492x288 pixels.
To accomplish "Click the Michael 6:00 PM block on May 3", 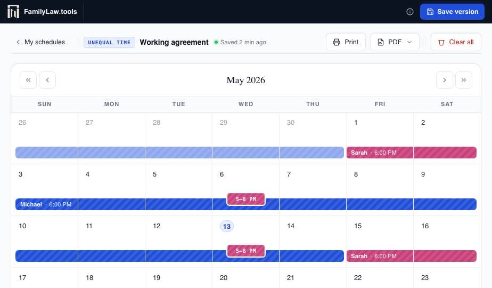I will tap(46, 204).
